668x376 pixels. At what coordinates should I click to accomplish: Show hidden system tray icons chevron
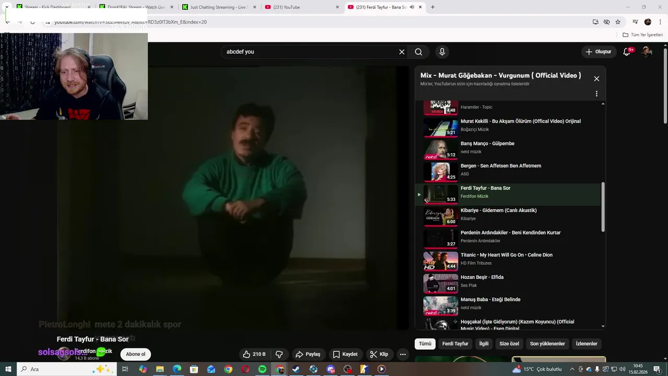[572, 369]
